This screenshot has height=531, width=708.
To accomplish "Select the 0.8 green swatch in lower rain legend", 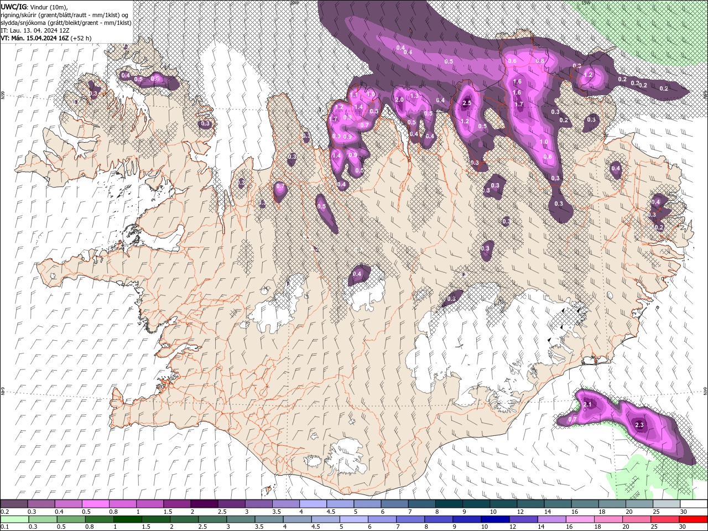I will (99, 519).
